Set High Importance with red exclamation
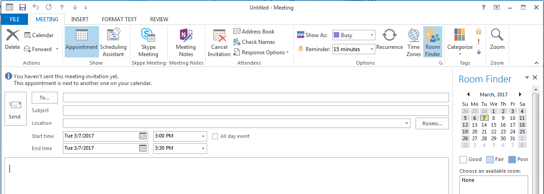This screenshot has width=544, height=194. click(x=478, y=42)
